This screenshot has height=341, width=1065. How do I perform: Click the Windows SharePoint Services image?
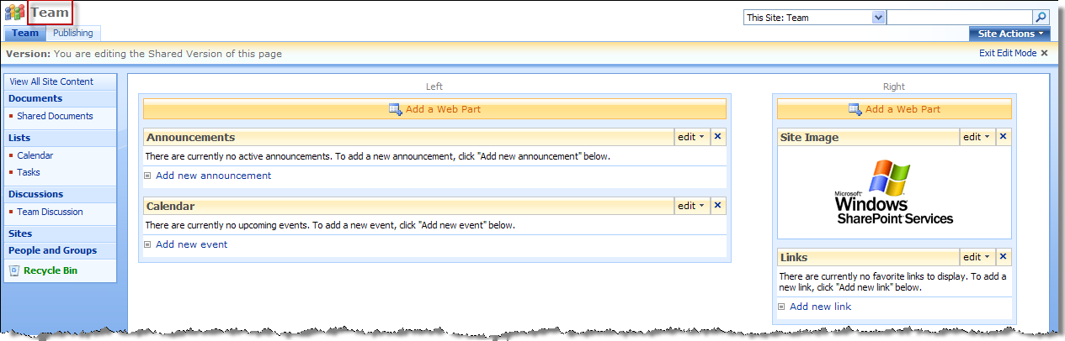[x=894, y=192]
